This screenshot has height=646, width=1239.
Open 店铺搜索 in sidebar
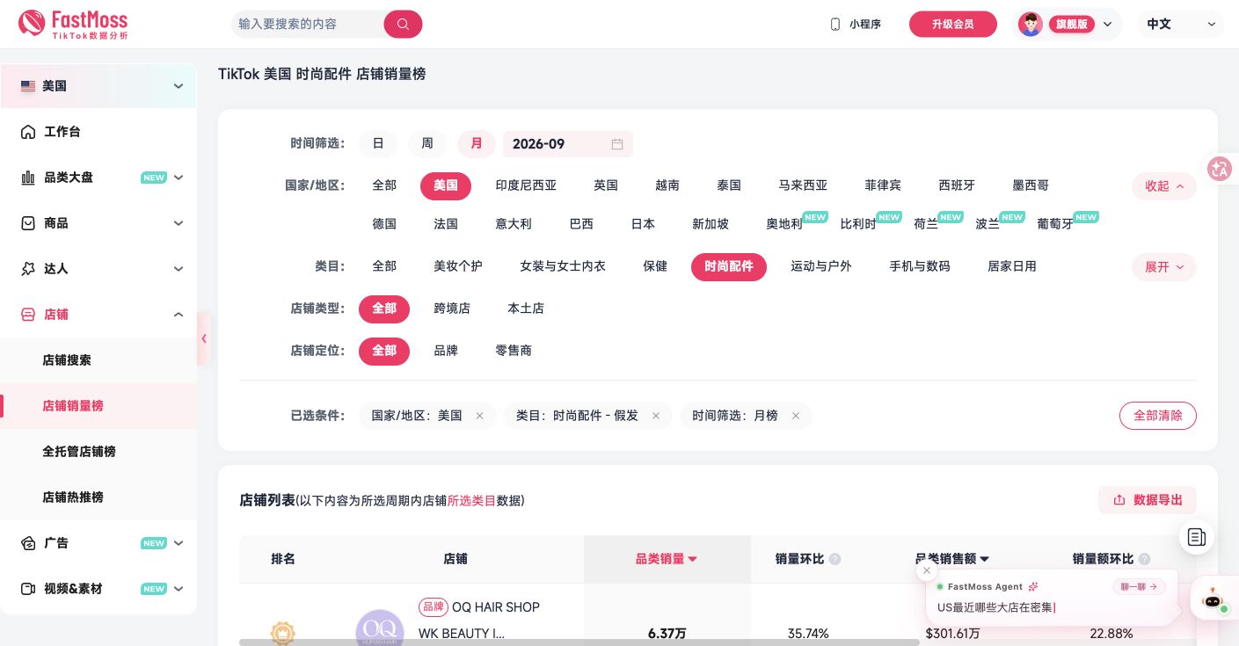point(98,360)
